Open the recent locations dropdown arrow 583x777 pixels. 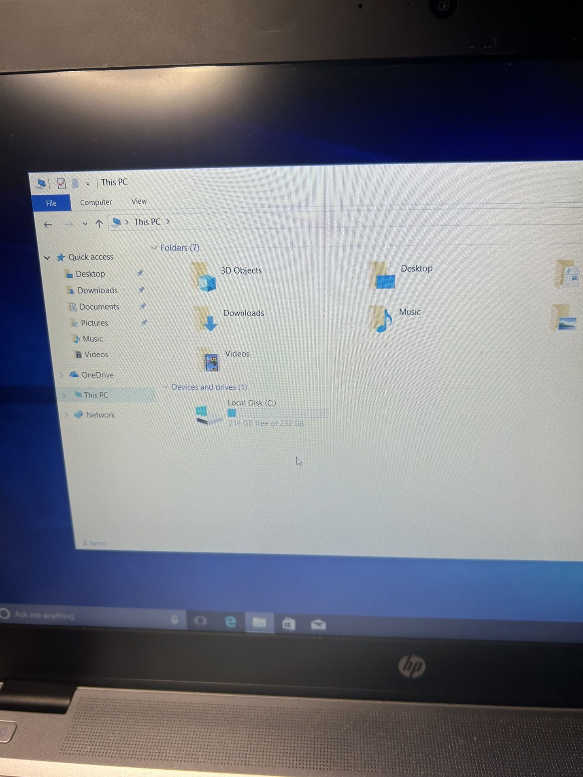(x=85, y=224)
